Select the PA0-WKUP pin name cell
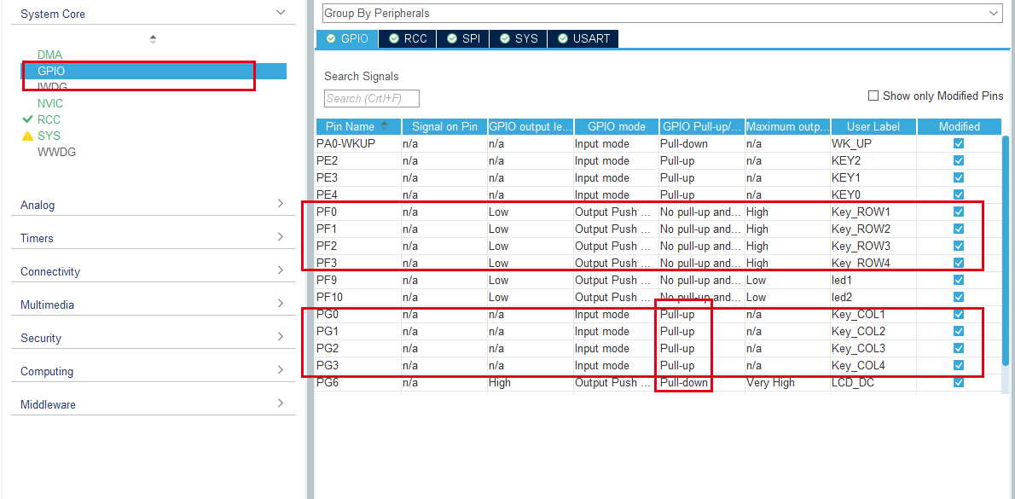This screenshot has width=1015, height=499. (358, 143)
